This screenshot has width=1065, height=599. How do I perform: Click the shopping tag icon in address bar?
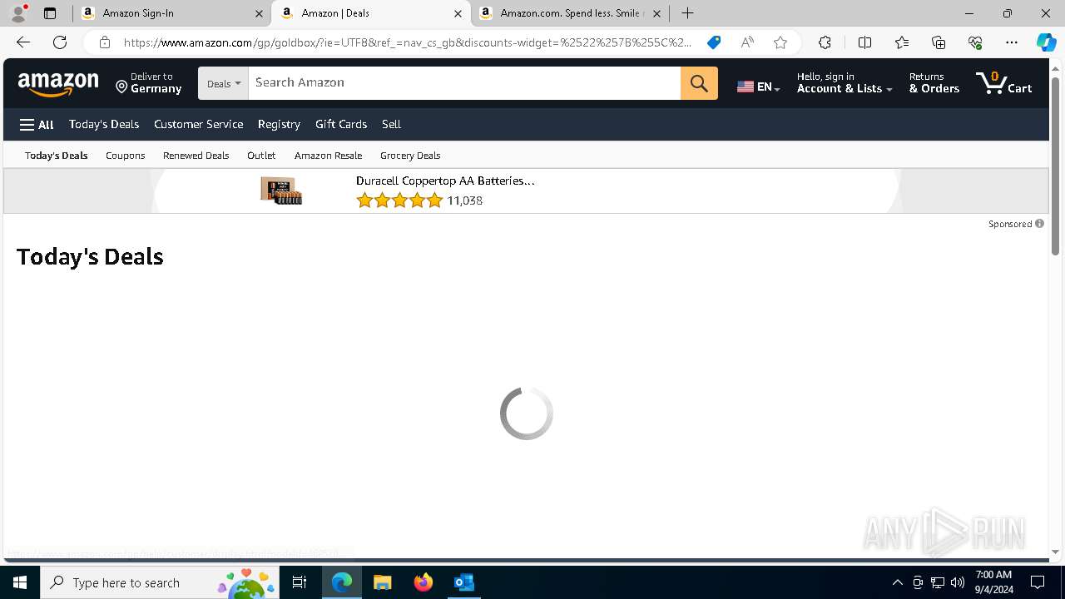[x=714, y=42]
